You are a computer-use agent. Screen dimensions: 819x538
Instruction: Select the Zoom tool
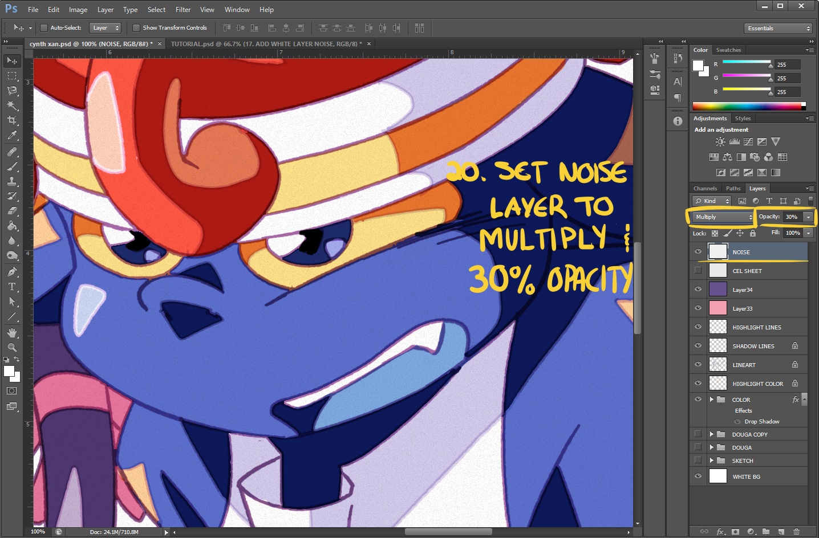click(12, 347)
